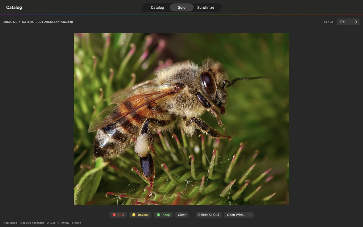Open the Fit zoom dropdown
The width and height of the screenshot is (363, 227).
348,22
